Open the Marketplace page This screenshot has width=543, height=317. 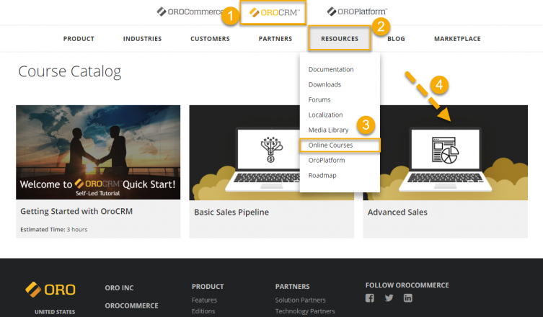457,39
